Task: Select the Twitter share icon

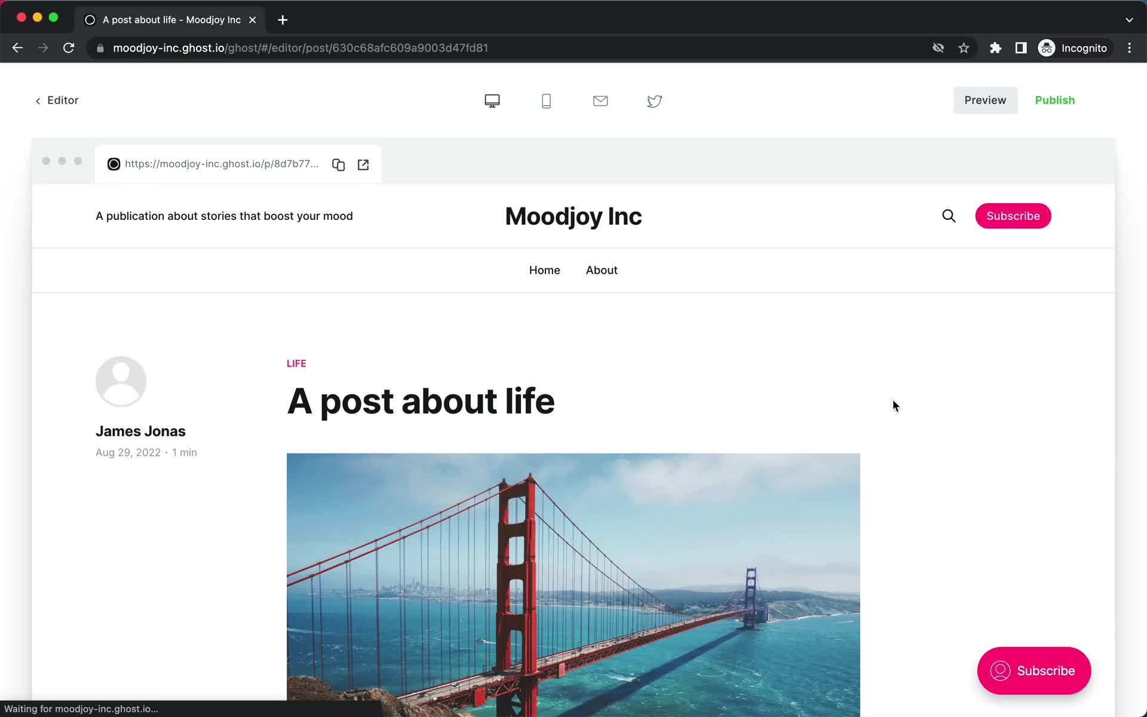Action: [x=655, y=100]
